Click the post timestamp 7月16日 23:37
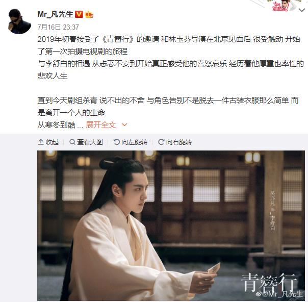 58,27
